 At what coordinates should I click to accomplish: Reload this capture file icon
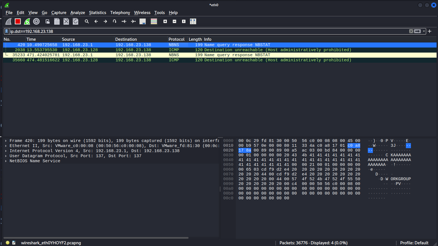click(76, 21)
